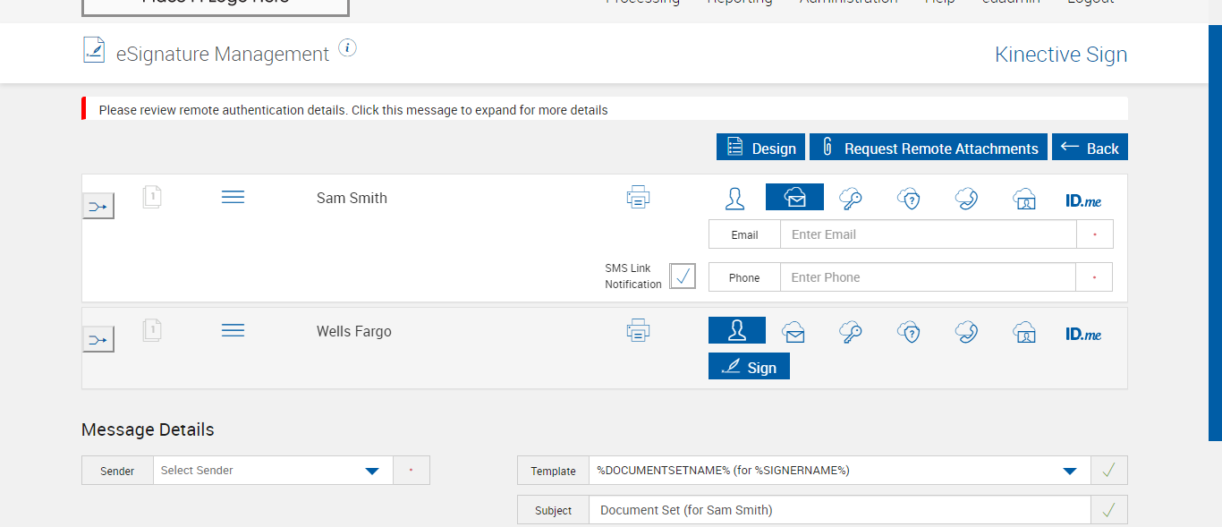The height and width of the screenshot is (527, 1222).
Task: Select cloud question authentication for Wells Fargo
Action: pos(909,332)
